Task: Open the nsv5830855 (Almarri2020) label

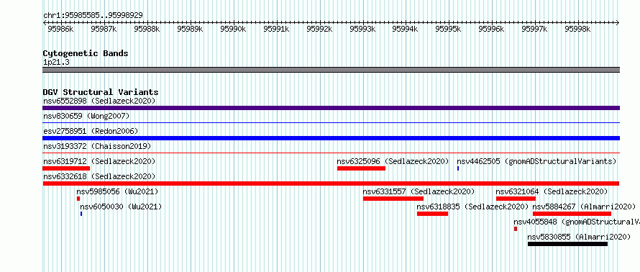Action: (x=579, y=237)
